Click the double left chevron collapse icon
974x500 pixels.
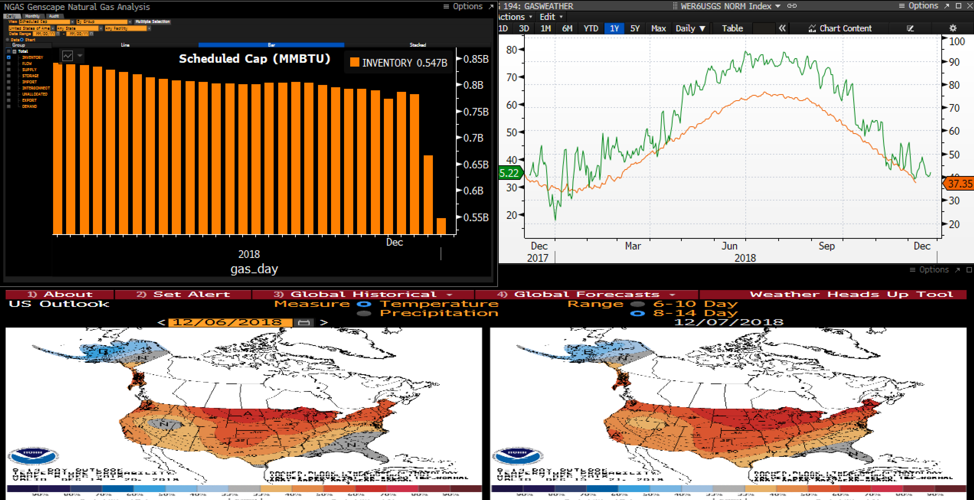pos(782,28)
